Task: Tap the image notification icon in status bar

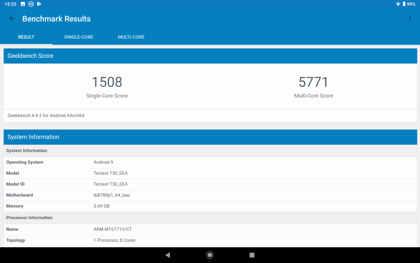Action: pyautogui.click(x=23, y=4)
